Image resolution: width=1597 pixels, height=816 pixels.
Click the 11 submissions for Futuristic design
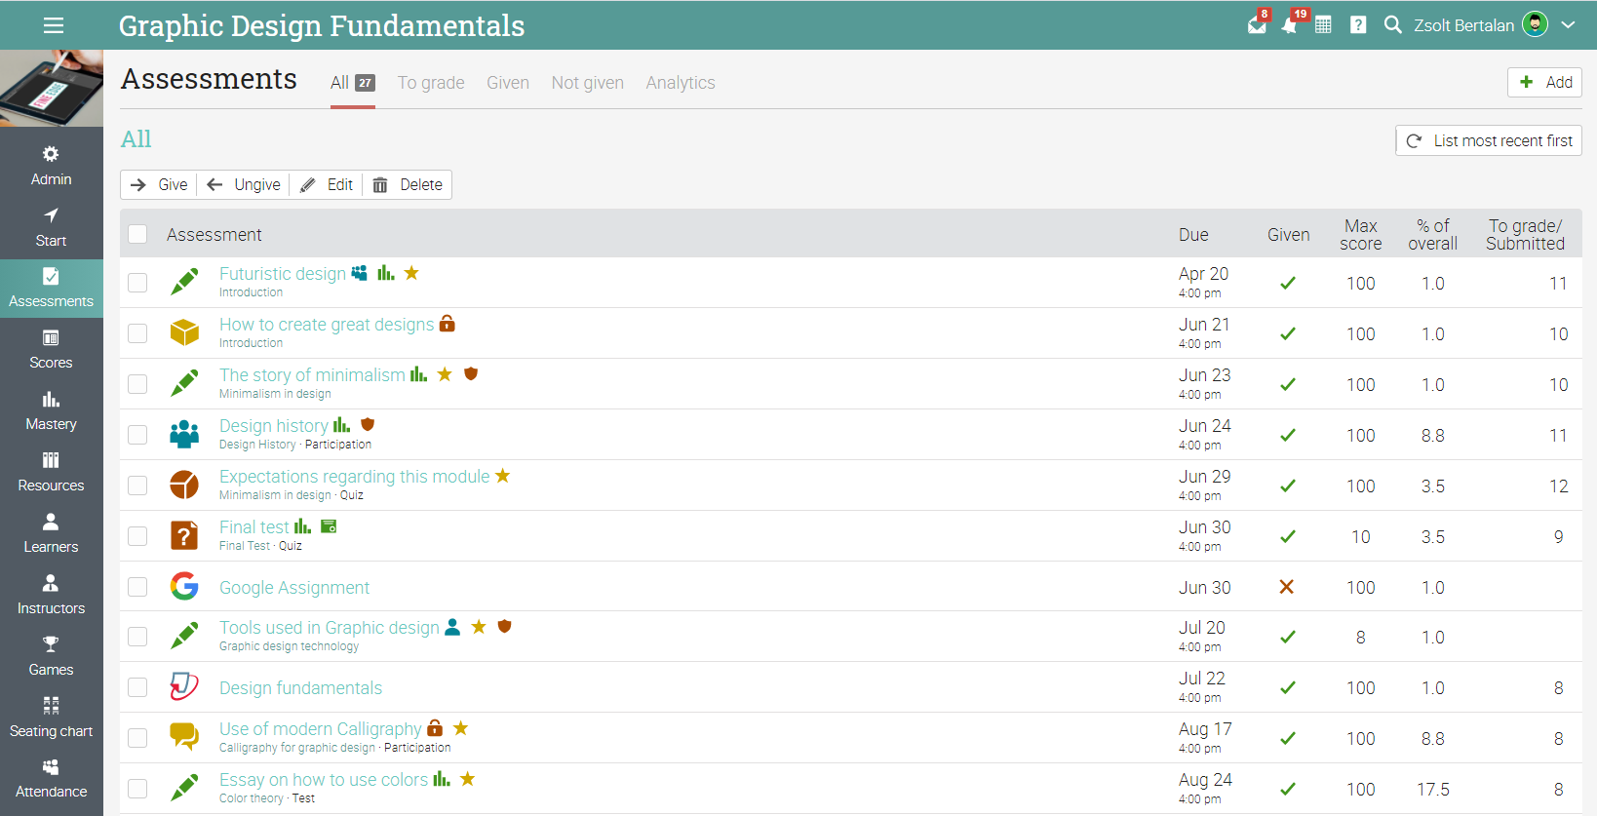(x=1558, y=284)
